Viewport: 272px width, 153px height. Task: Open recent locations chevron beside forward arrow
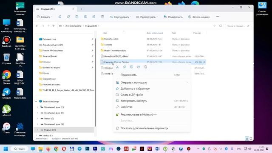pos(48,26)
